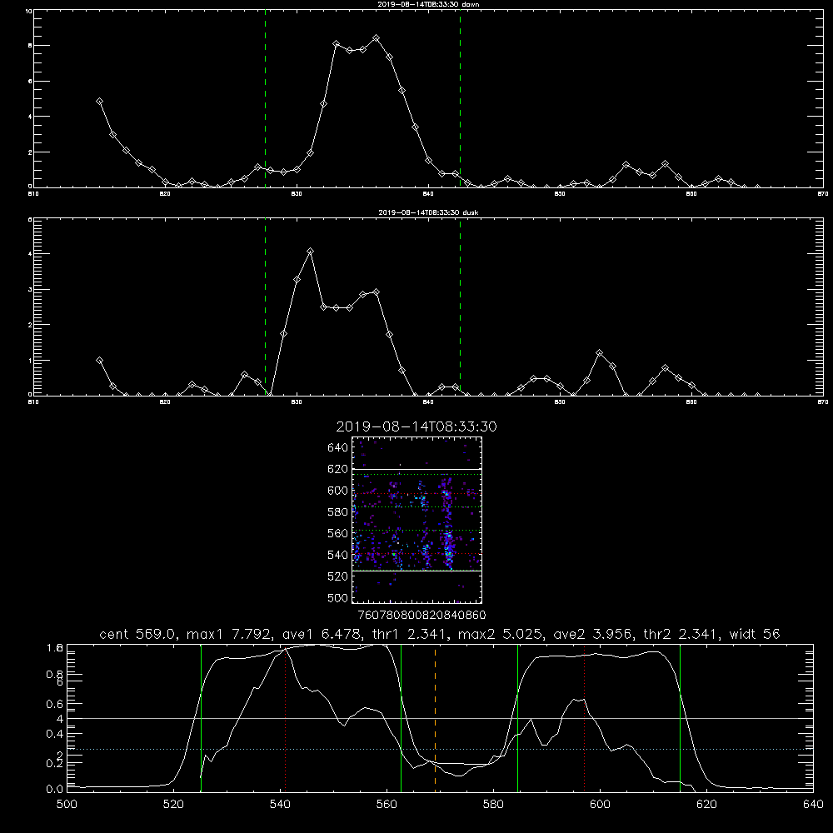
Task: Click the green vertical line near 562 in bottom plot
Action: (x=402, y=717)
